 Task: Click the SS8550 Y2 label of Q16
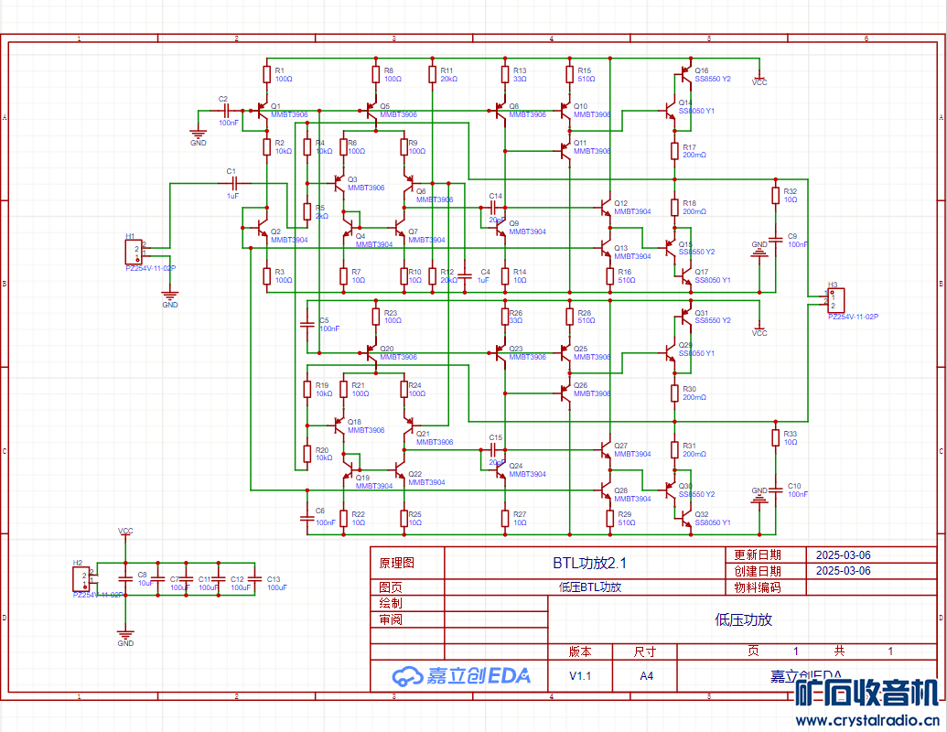click(713, 79)
